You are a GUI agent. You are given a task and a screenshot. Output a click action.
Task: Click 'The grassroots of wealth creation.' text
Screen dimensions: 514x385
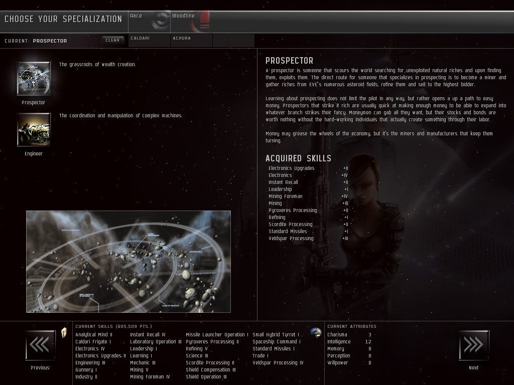pos(97,65)
